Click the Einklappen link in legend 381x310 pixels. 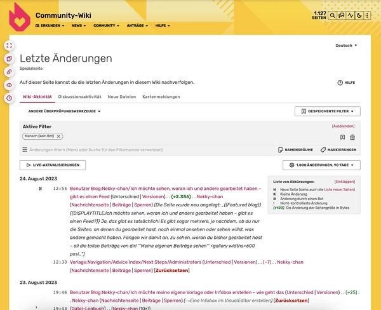coord(345,182)
